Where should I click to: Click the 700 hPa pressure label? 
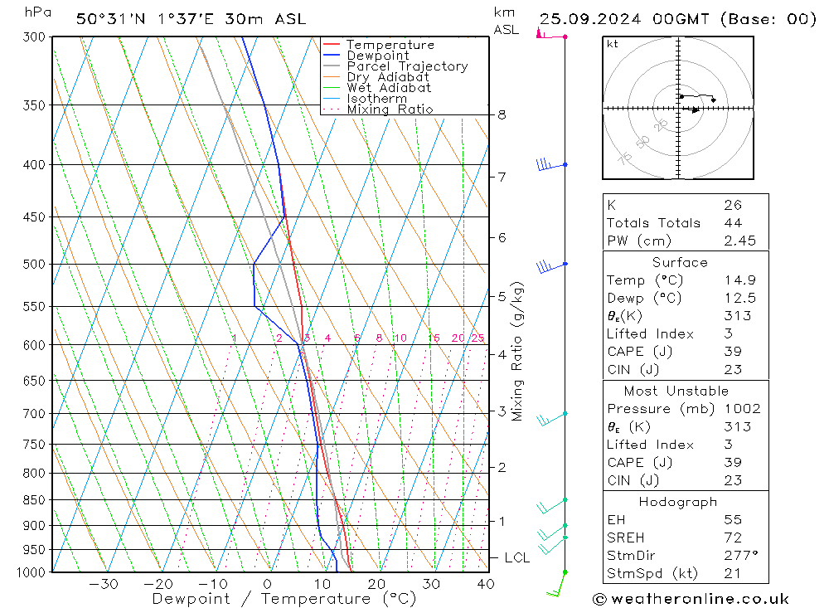(34, 414)
